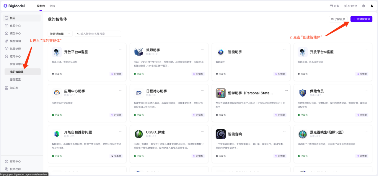Screen dimensions: 378x176
Task: Open the 按最近编辑 sort dropdown
Action: click(60, 34)
